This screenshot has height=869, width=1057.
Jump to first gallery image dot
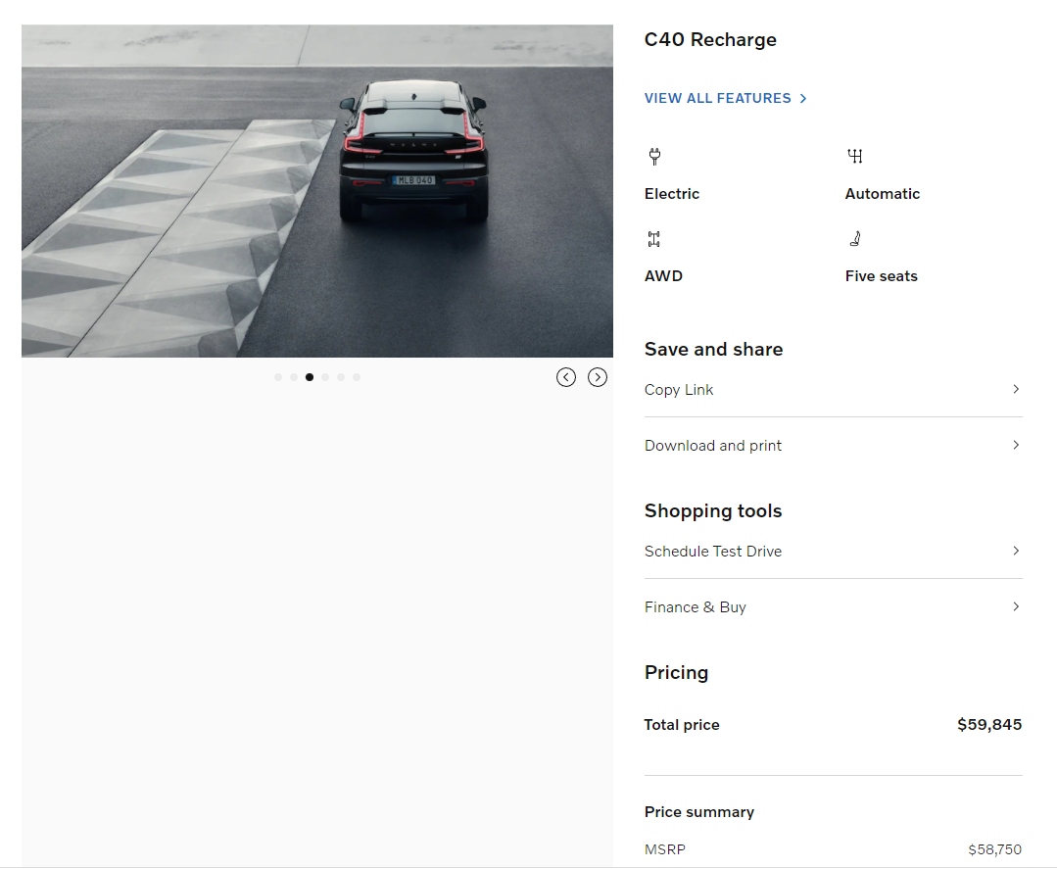click(x=278, y=377)
